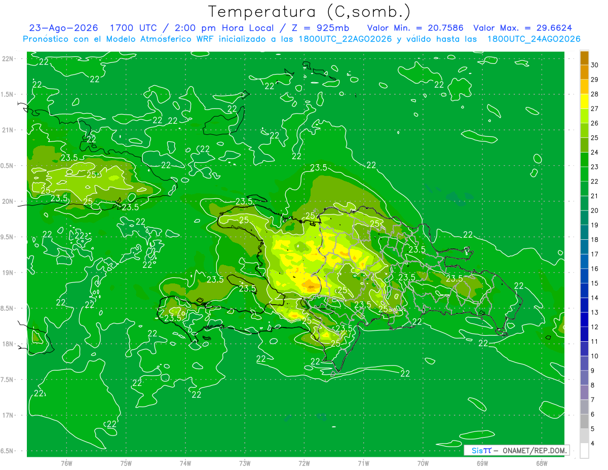Screen dimensions: 608x470
Task: Click the latitude axis label '22N'
Action: (8, 58)
